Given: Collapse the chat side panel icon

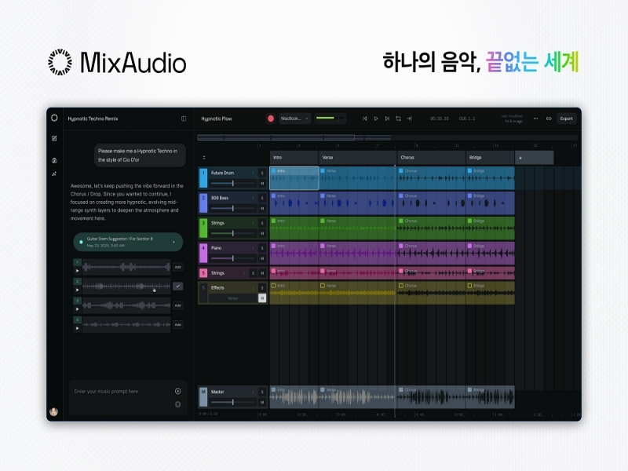Looking at the screenshot, I should 184,119.
